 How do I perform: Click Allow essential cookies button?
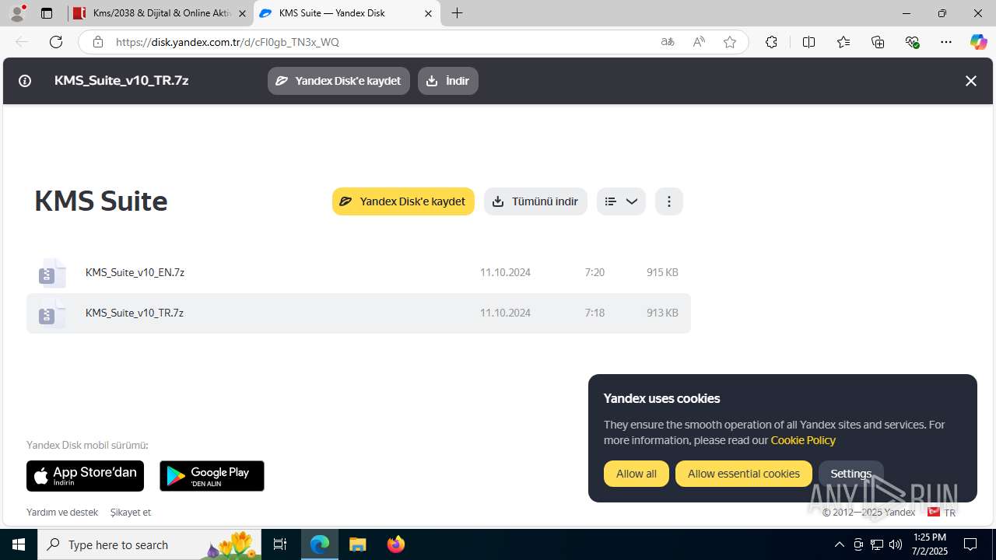pos(744,474)
